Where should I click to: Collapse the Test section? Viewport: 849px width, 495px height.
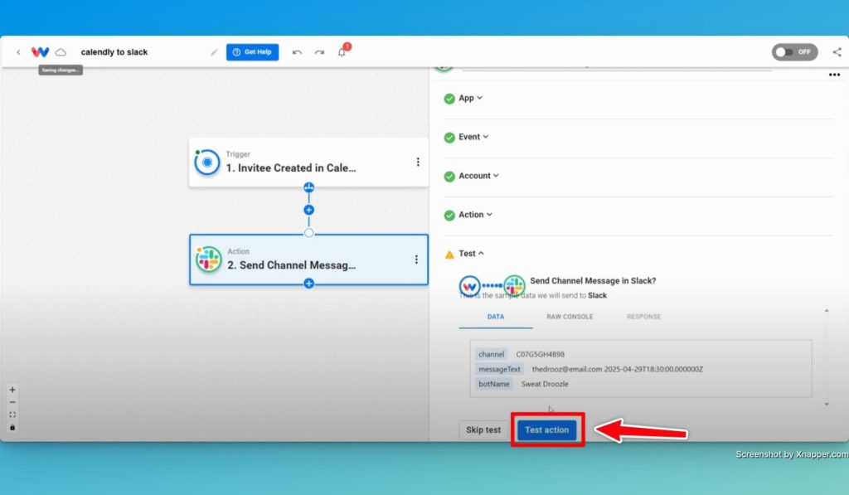[471, 254]
